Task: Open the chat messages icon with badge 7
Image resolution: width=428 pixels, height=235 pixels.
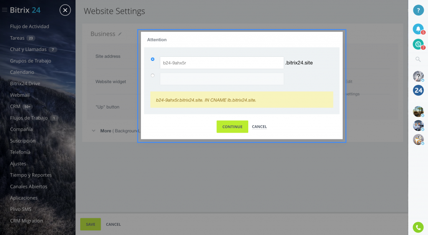Action: point(418,44)
